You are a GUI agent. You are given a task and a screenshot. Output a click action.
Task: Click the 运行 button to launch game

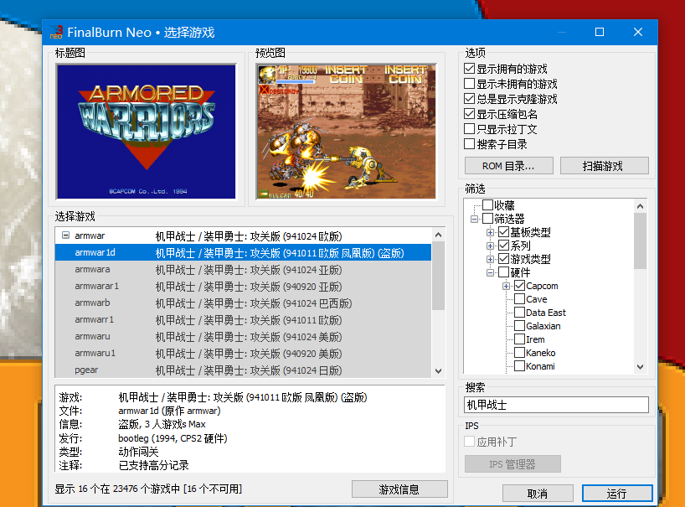pos(617,494)
